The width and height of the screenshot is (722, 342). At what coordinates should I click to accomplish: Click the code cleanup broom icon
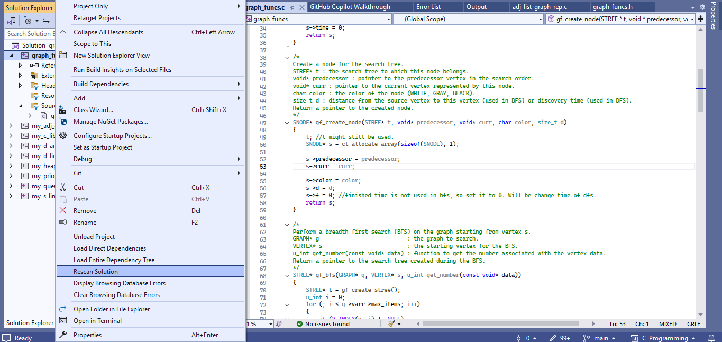tap(391, 324)
